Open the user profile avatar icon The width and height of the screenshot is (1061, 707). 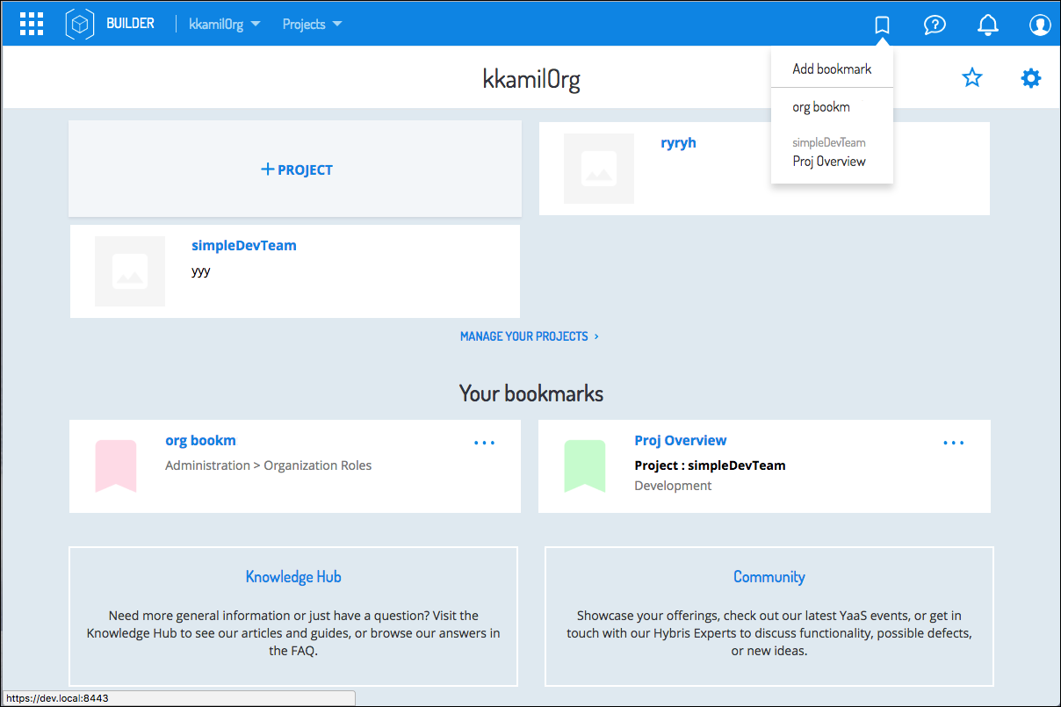(x=1040, y=25)
